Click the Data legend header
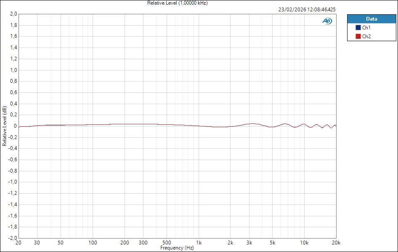 click(372, 18)
